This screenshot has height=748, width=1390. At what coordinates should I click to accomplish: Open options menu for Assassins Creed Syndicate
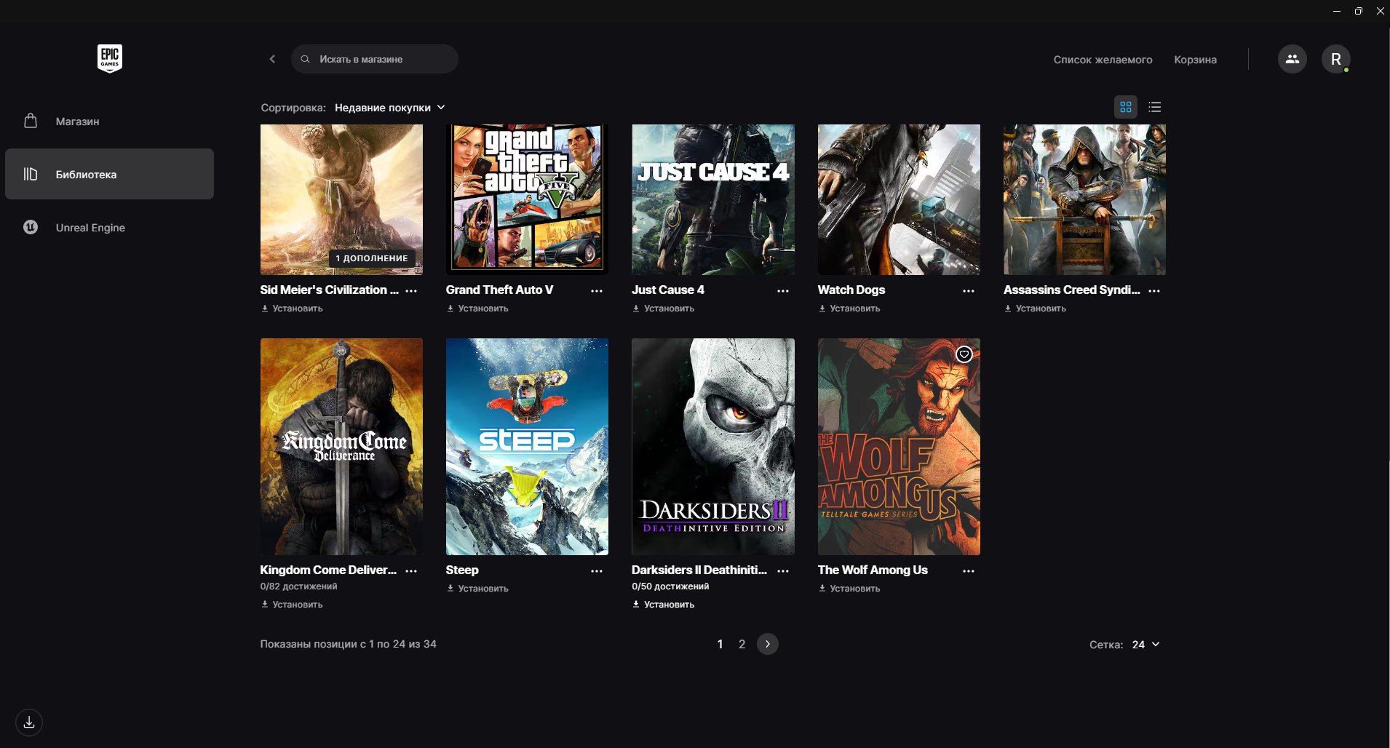coord(1154,290)
